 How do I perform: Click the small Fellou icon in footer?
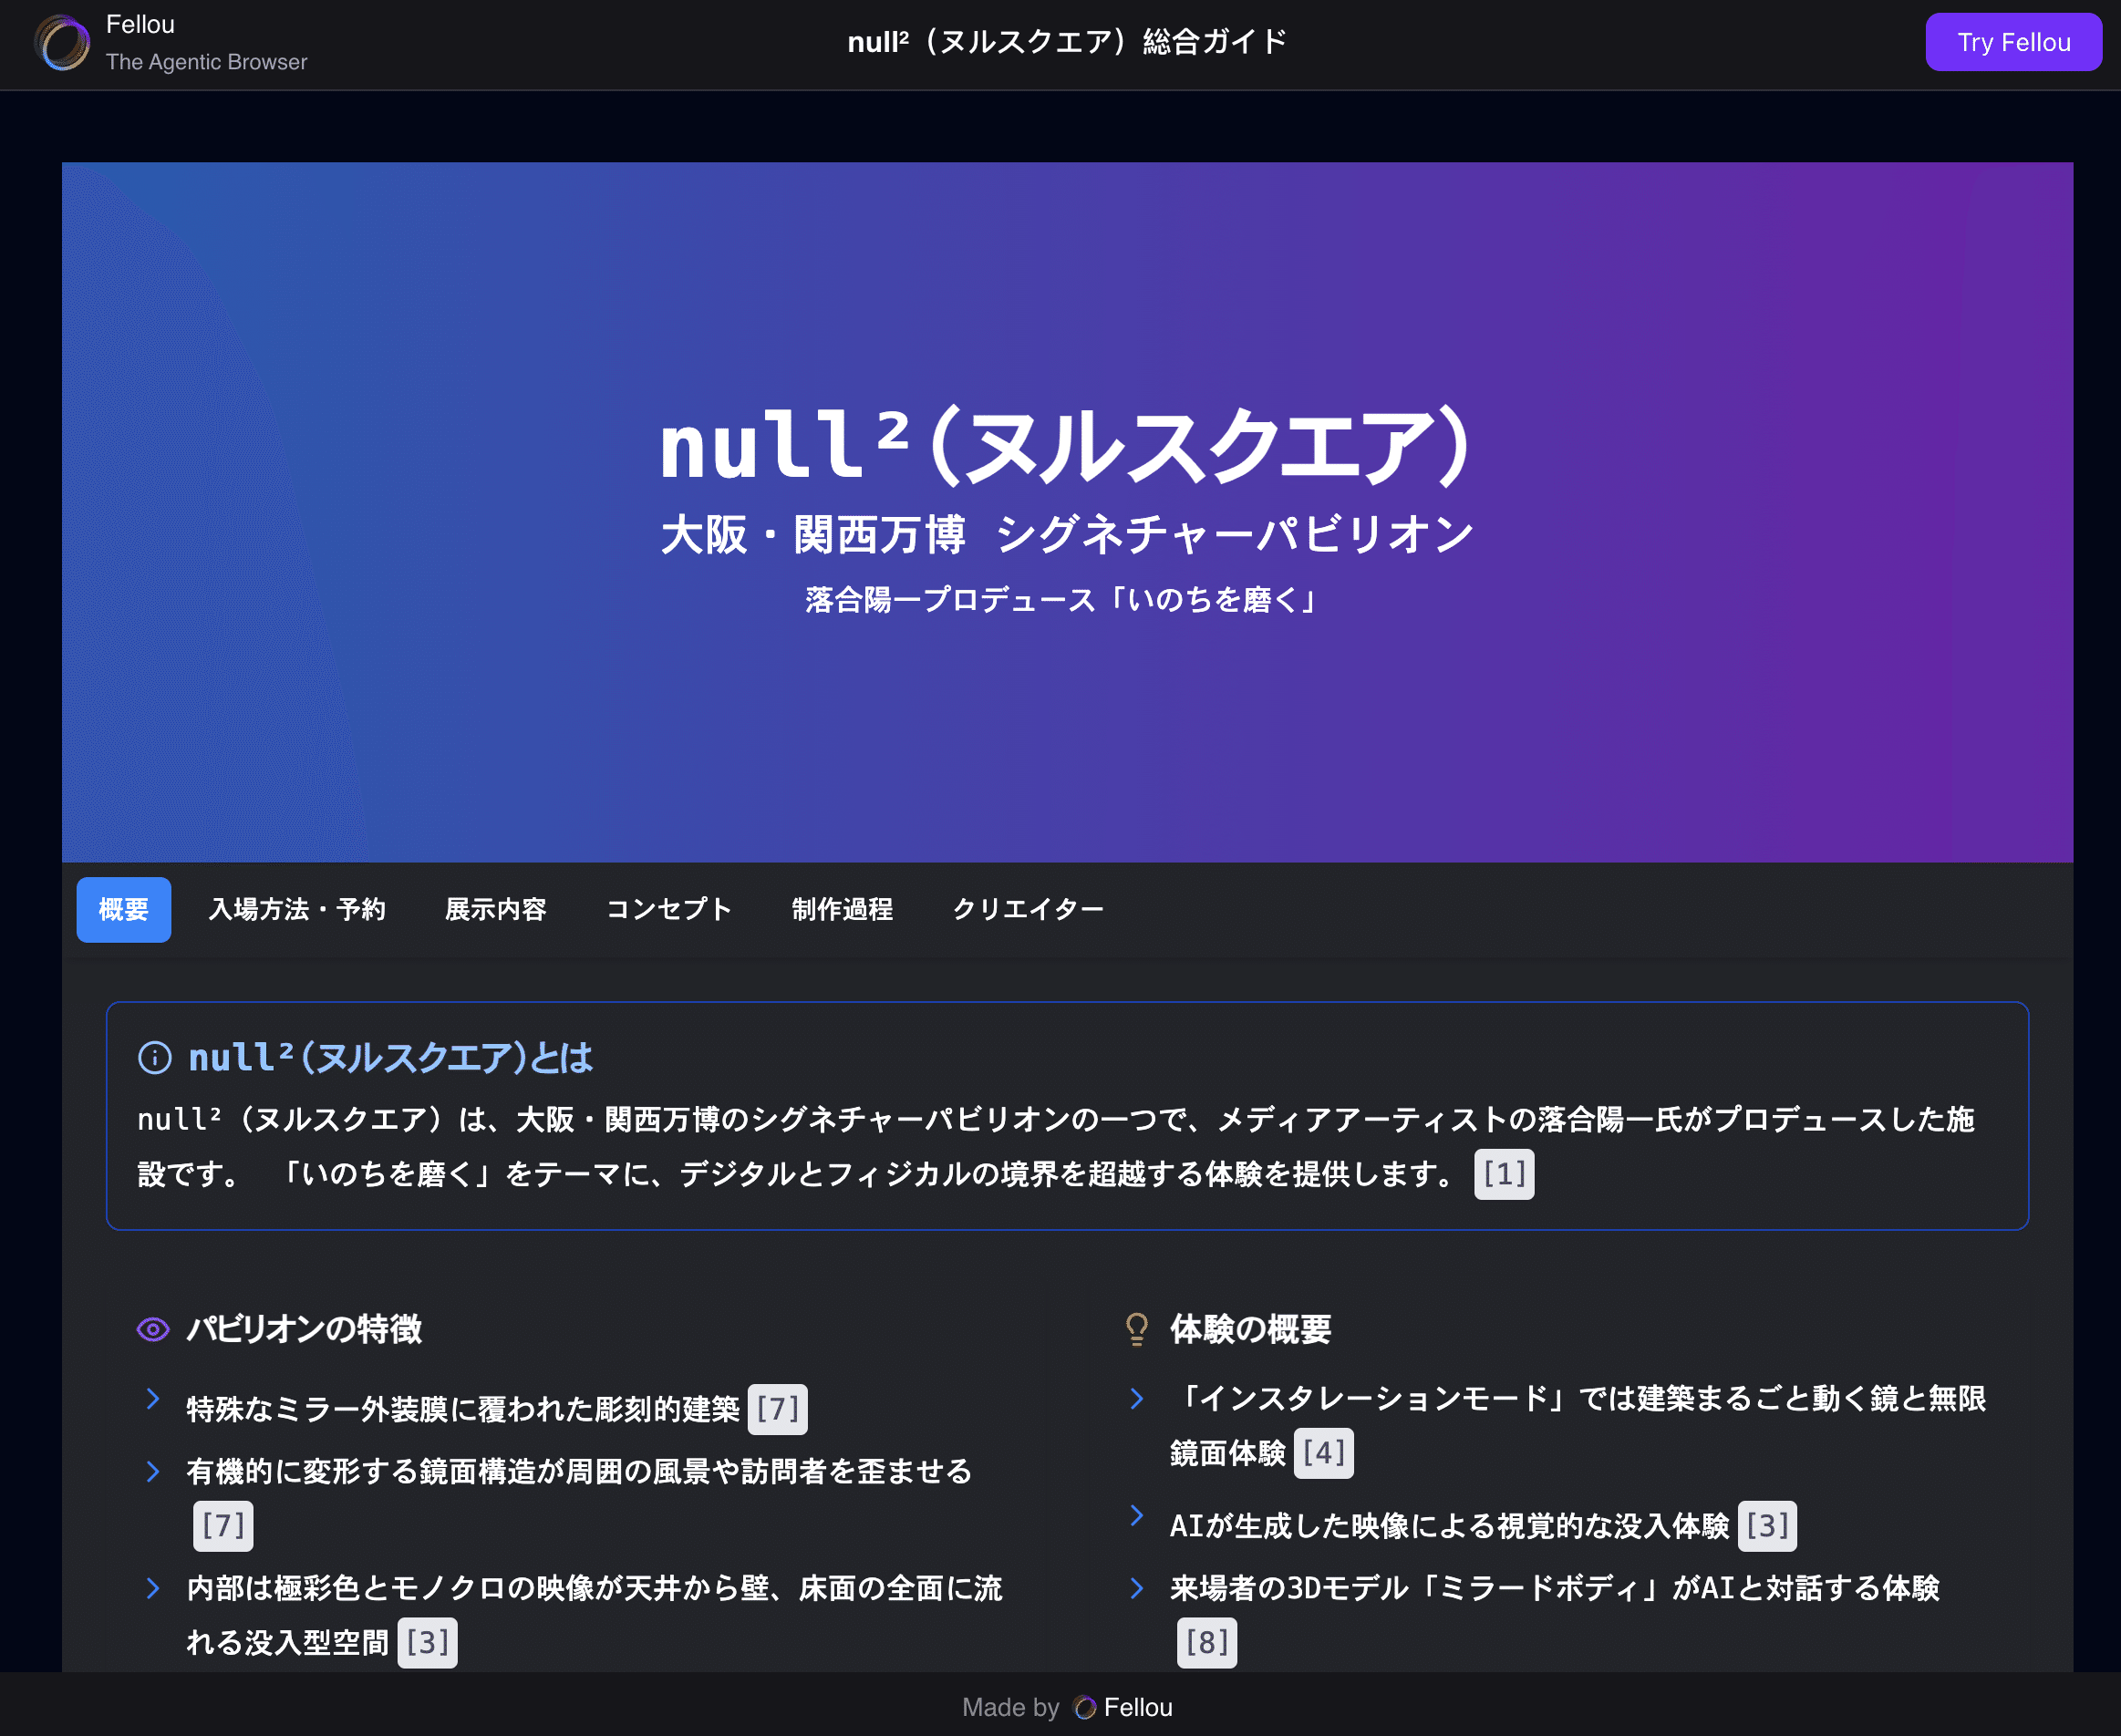(x=1084, y=1707)
